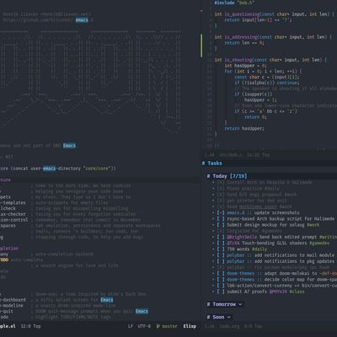
Task: Click the "core/core" string
Action: click(x=98, y=168)
